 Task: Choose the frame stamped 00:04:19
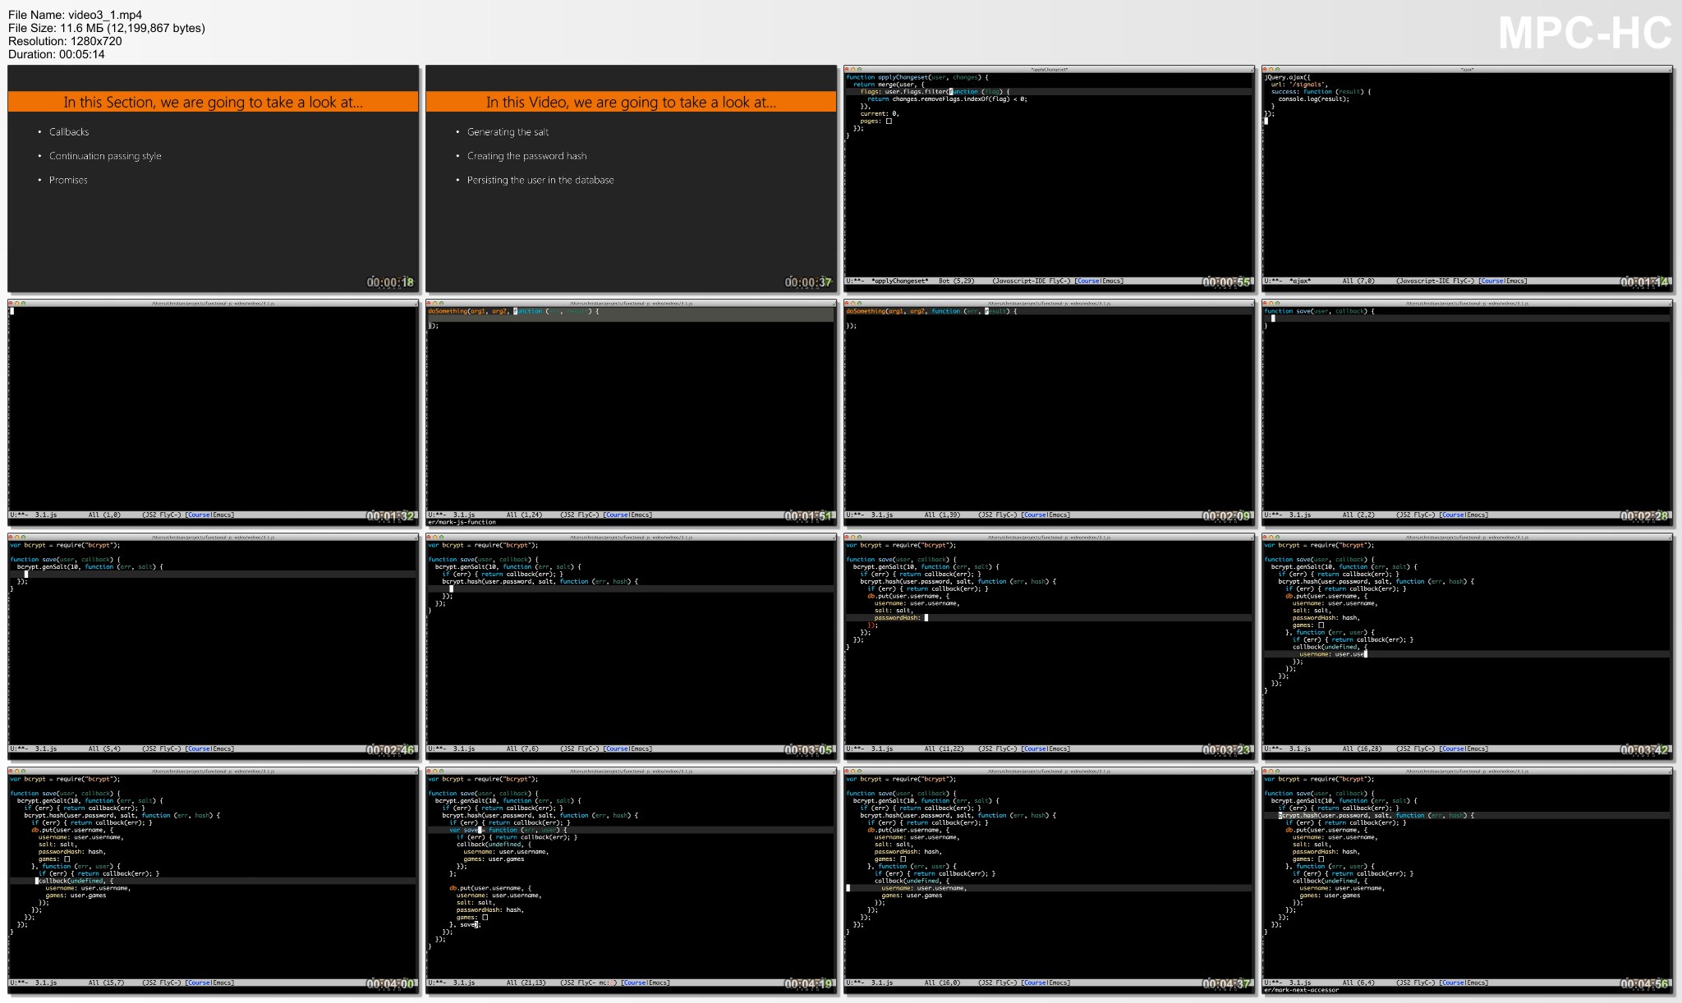pyautogui.click(x=632, y=881)
